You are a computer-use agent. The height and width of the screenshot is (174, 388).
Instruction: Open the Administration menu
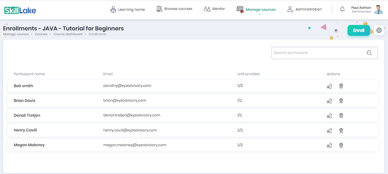(x=305, y=9)
